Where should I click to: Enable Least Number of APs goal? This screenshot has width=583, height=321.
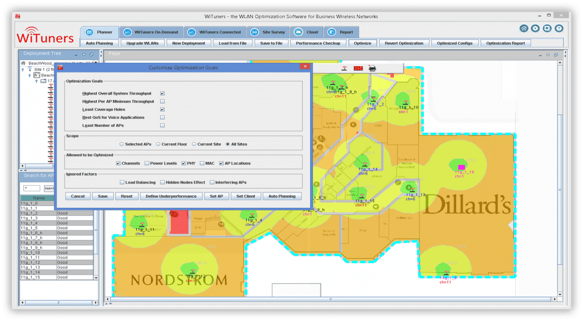[x=162, y=125]
